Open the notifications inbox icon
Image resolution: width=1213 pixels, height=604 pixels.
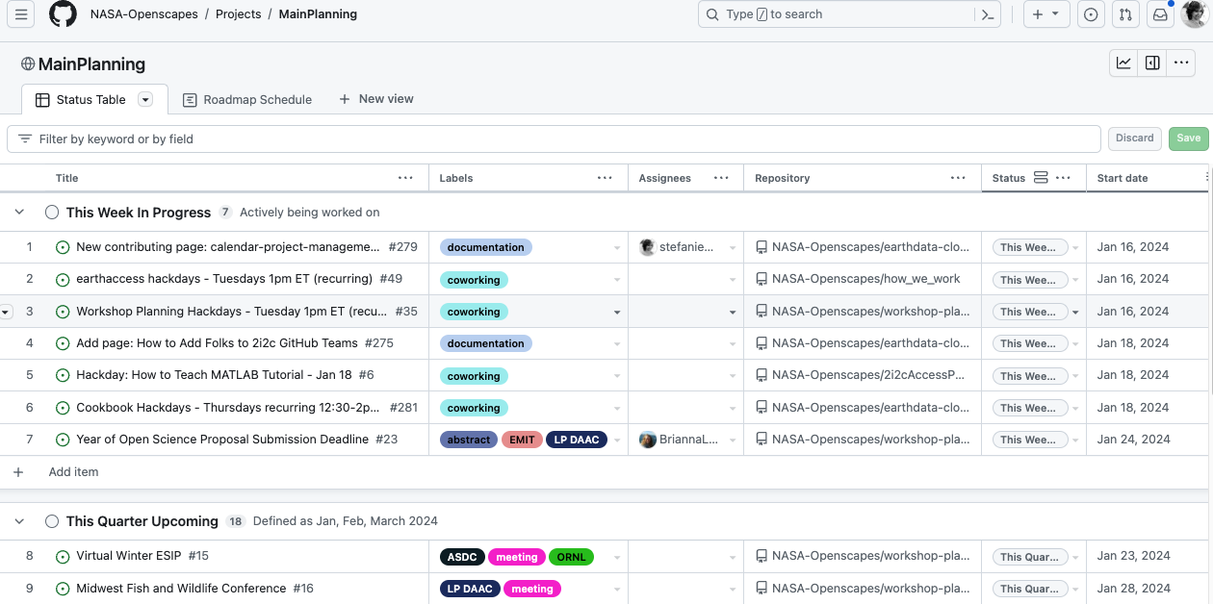1159,14
